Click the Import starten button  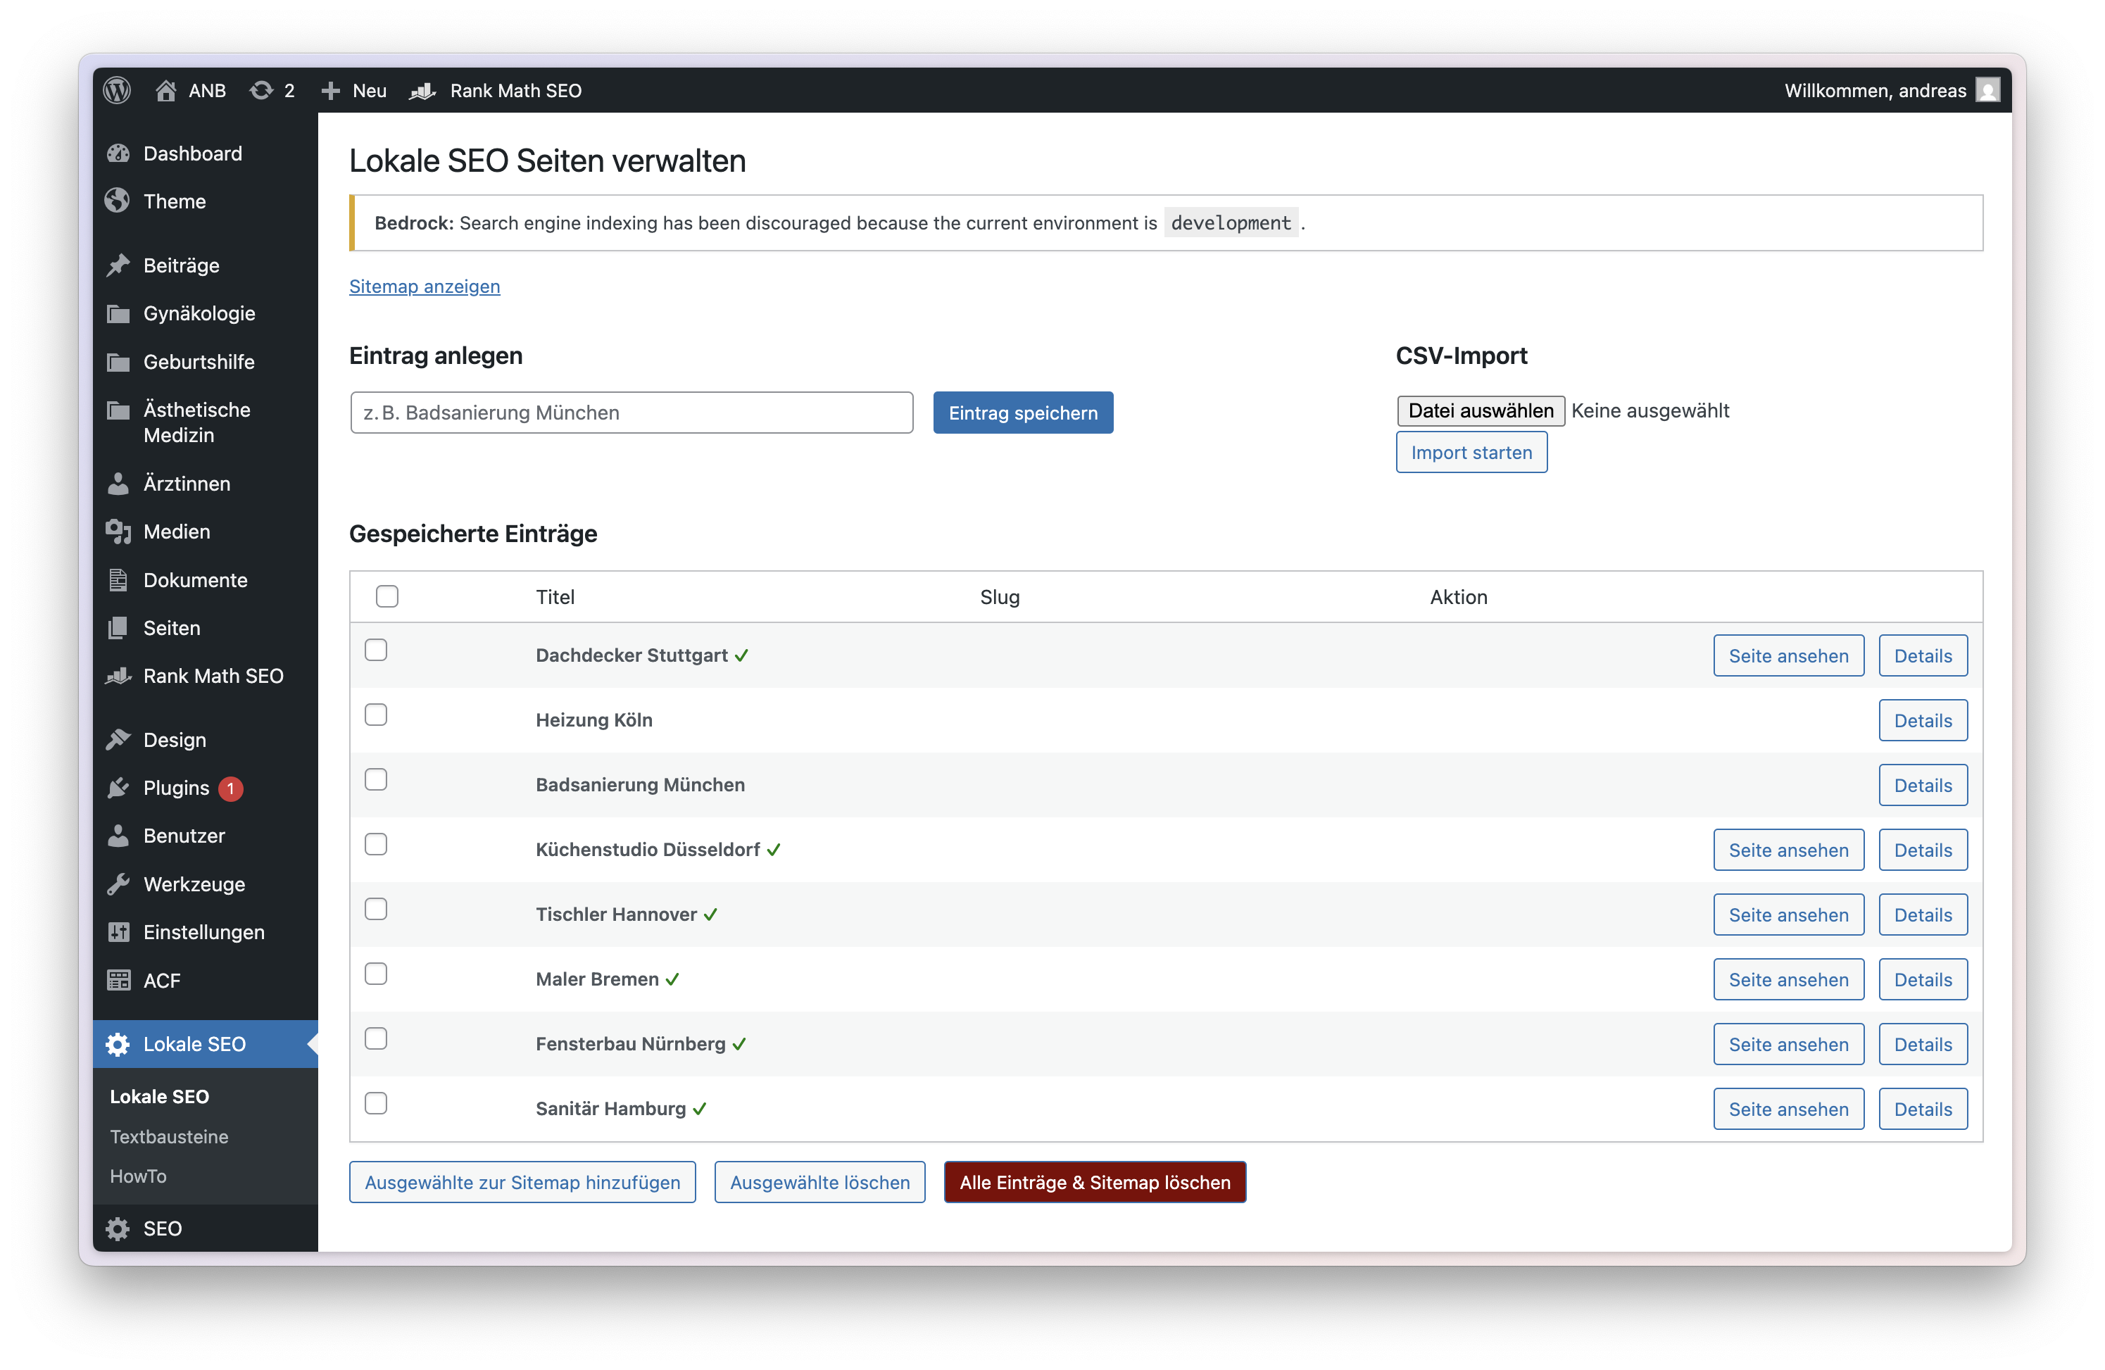pyautogui.click(x=1471, y=453)
